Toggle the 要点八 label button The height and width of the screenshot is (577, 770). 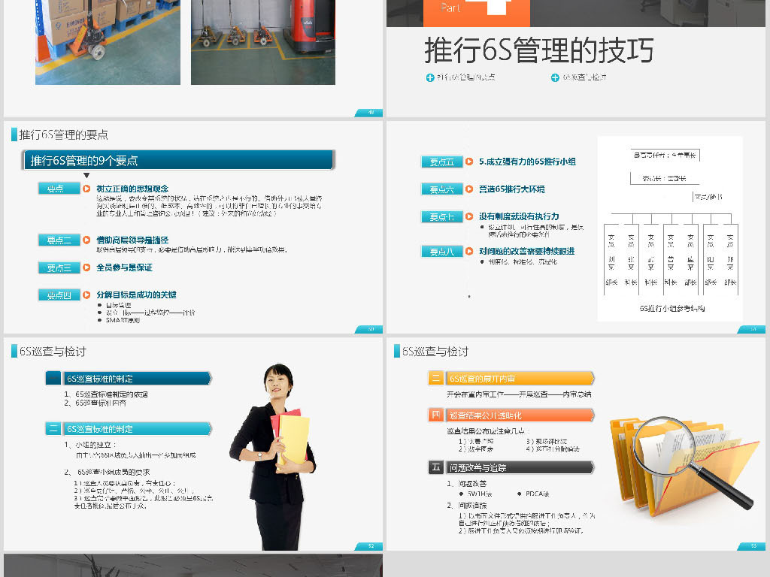pyautogui.click(x=442, y=252)
